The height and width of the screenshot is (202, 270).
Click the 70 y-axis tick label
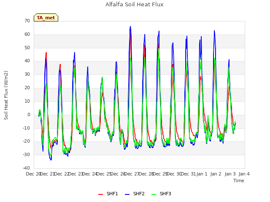[x=27, y=21]
